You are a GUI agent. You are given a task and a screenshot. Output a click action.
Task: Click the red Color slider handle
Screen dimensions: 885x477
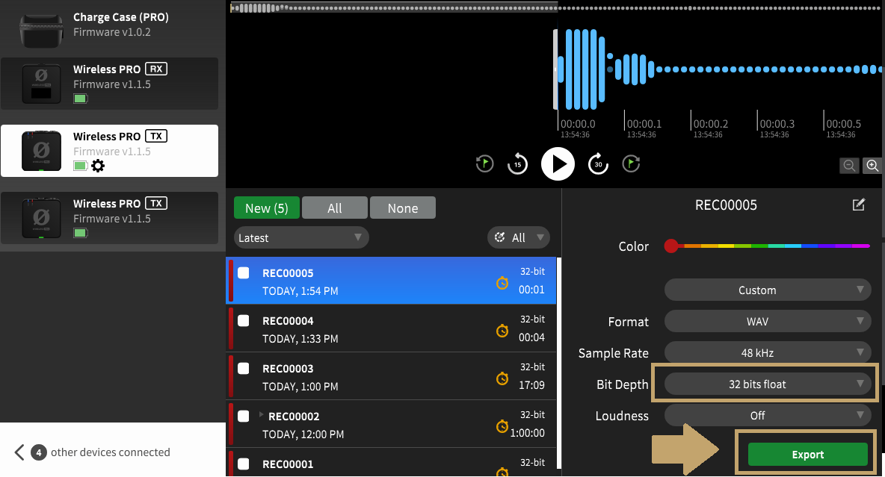[671, 246]
